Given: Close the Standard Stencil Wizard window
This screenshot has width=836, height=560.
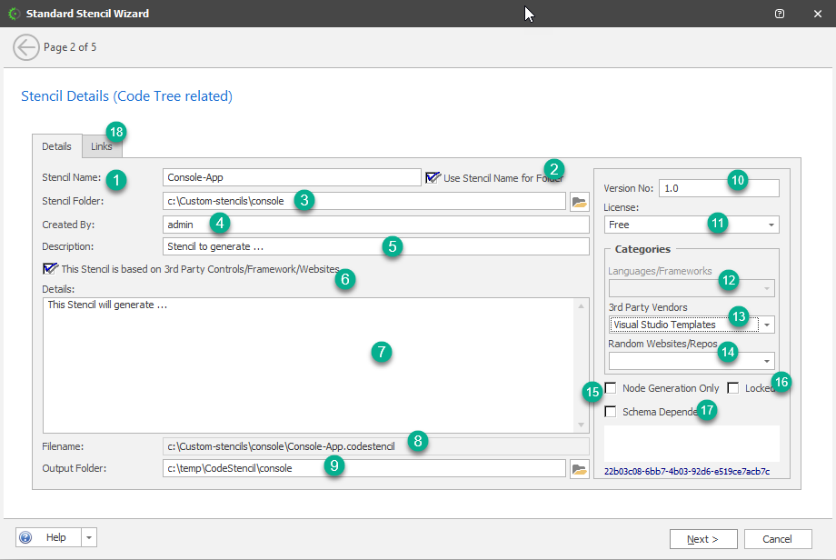Looking at the screenshot, I should click(817, 14).
